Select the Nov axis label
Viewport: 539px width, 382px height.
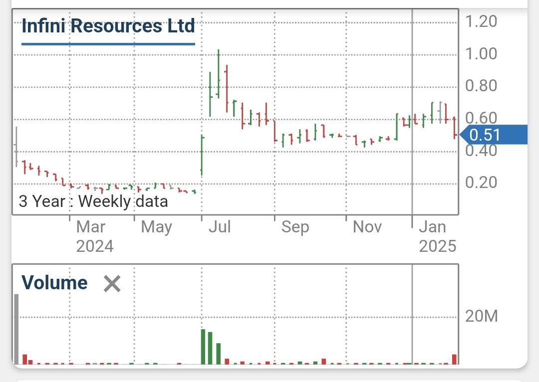367,227
